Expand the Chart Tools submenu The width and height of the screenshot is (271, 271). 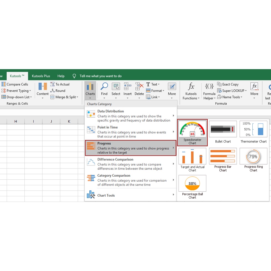tap(131, 195)
